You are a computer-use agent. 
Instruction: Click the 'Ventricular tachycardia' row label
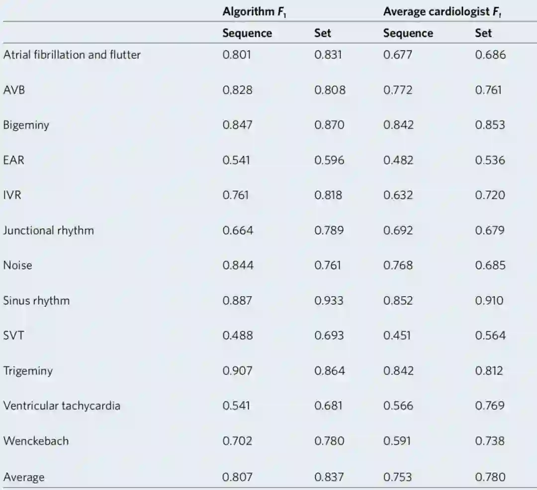pyautogui.click(x=62, y=406)
